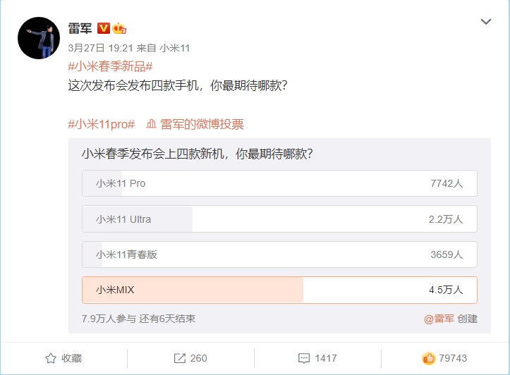The width and height of the screenshot is (510, 375).
Task: Click the 雷军 username
Action: click(x=79, y=28)
